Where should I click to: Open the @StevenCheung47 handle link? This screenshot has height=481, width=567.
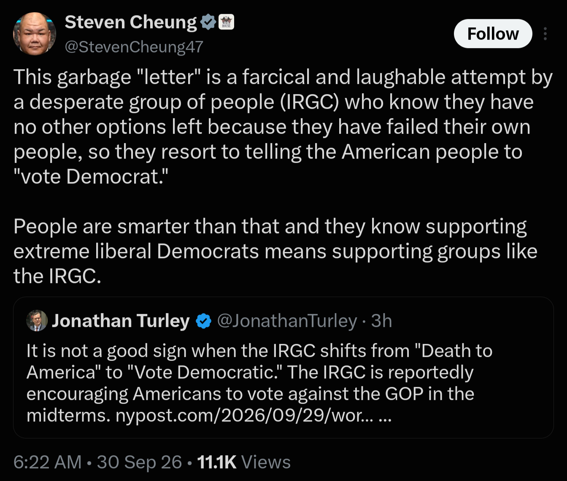coord(134,46)
